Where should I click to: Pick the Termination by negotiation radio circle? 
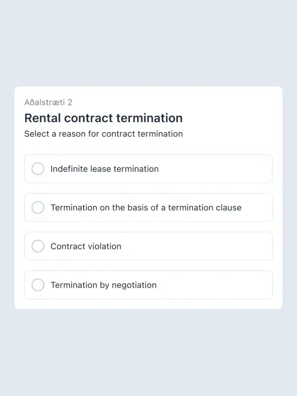pyautogui.click(x=38, y=285)
